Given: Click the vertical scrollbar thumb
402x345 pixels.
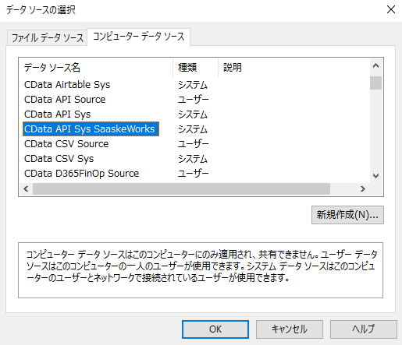Looking at the screenshot, I should pyautogui.click(x=375, y=83).
